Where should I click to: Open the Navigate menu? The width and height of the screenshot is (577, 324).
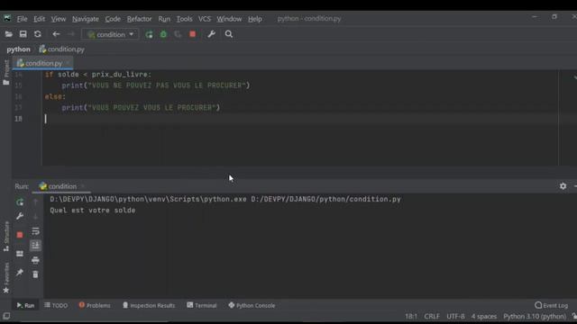tap(86, 19)
